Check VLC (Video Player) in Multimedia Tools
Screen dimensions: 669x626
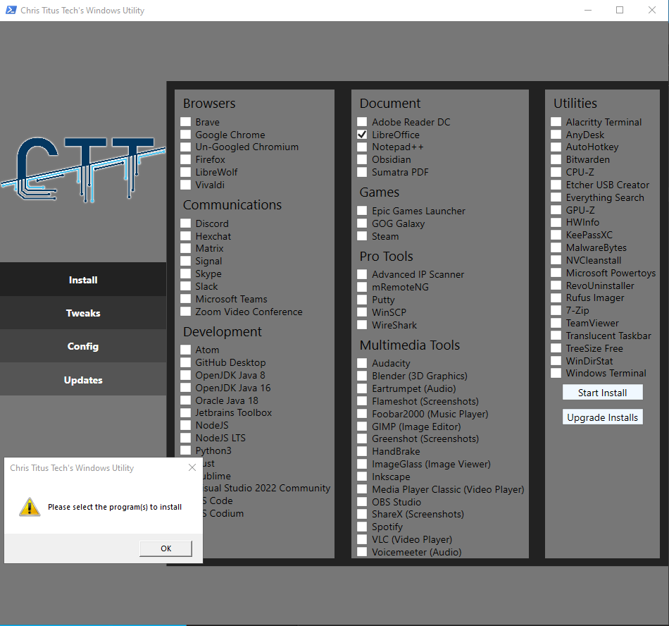362,539
